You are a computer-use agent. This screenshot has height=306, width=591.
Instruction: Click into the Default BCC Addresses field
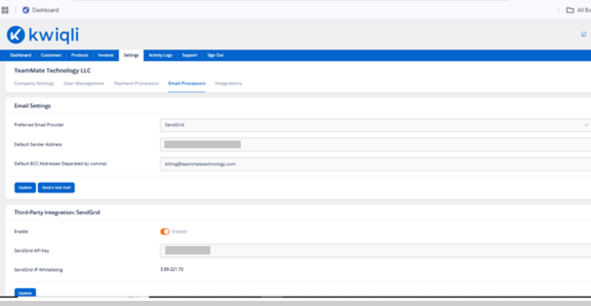[376, 164]
